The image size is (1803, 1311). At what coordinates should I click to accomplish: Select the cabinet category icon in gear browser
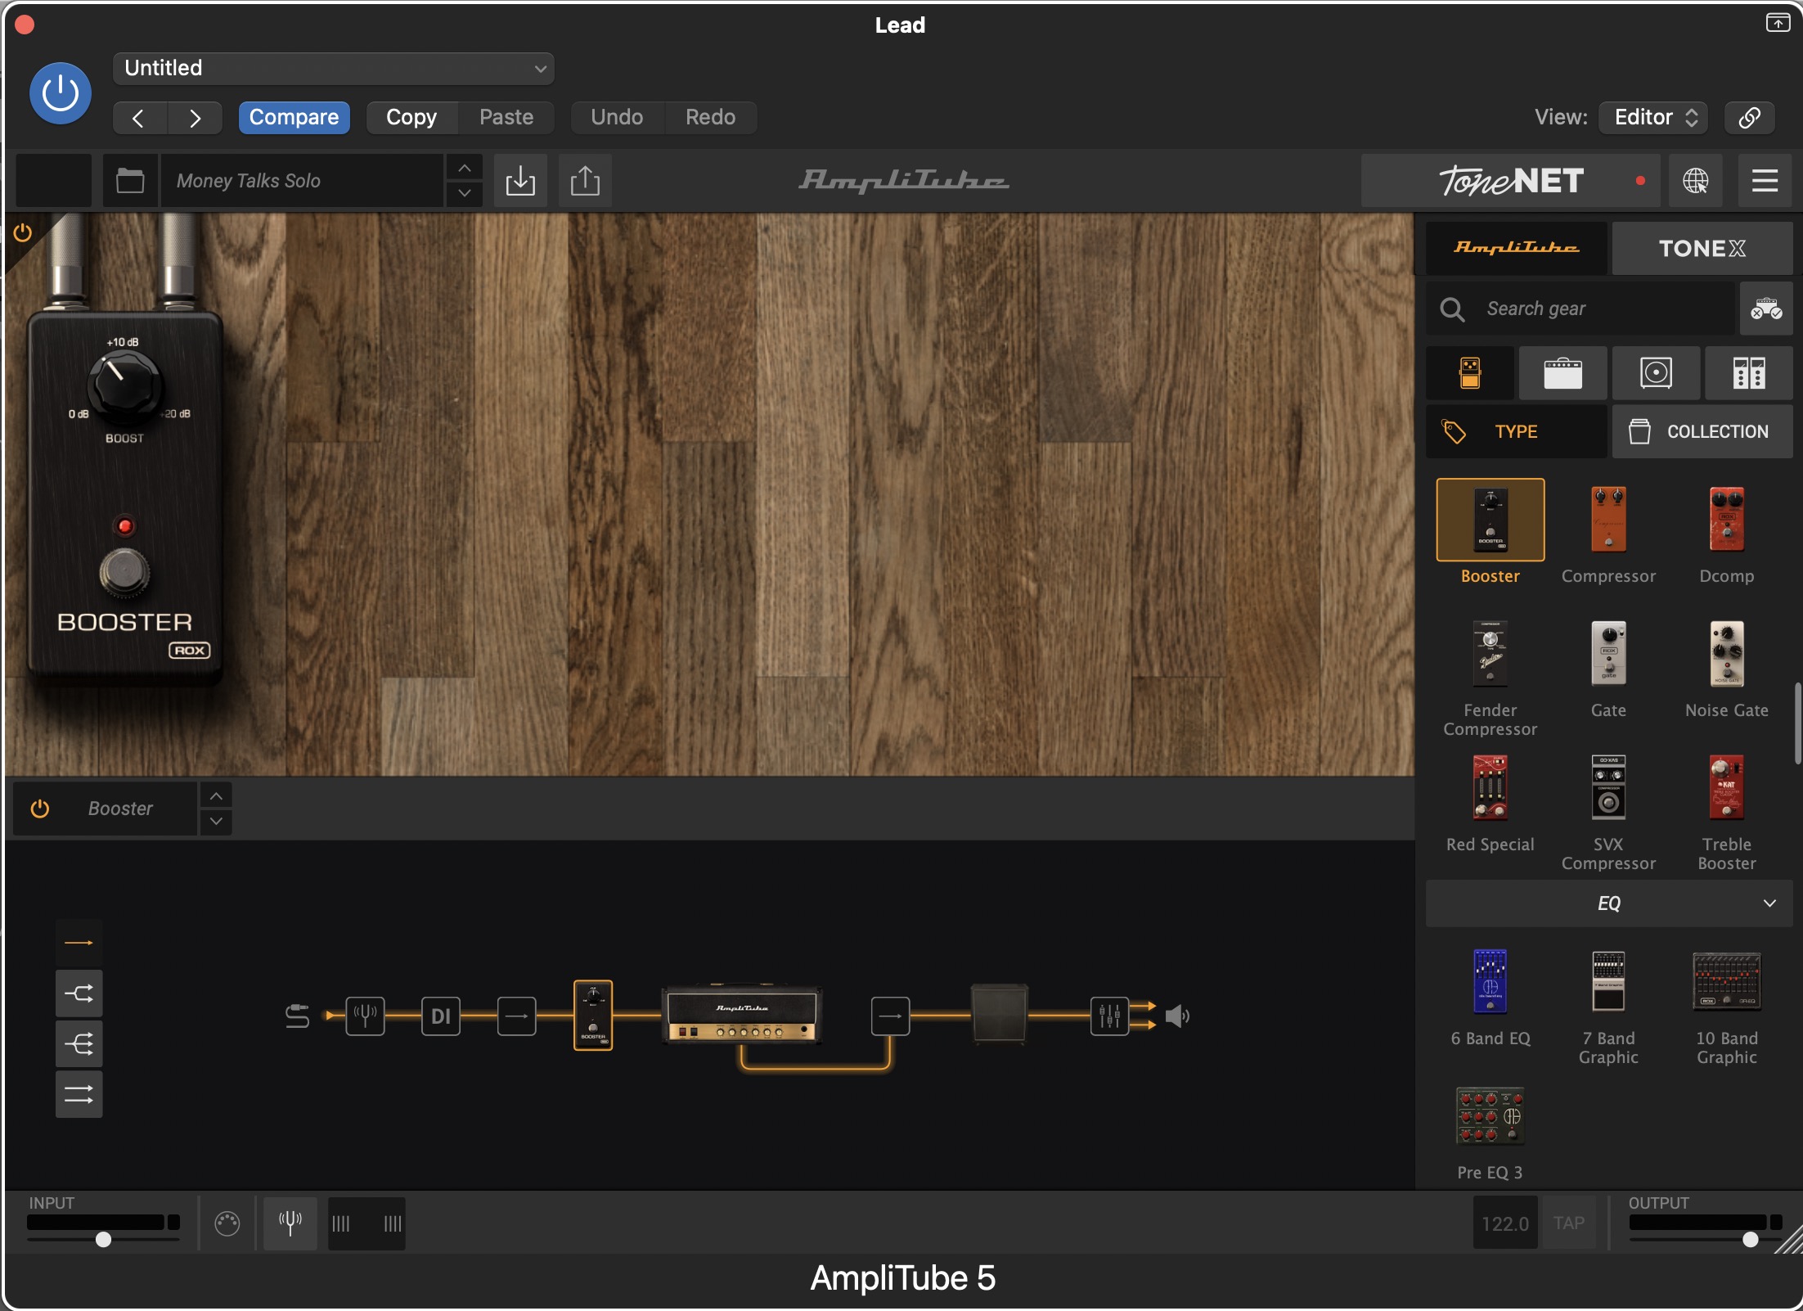(x=1656, y=373)
